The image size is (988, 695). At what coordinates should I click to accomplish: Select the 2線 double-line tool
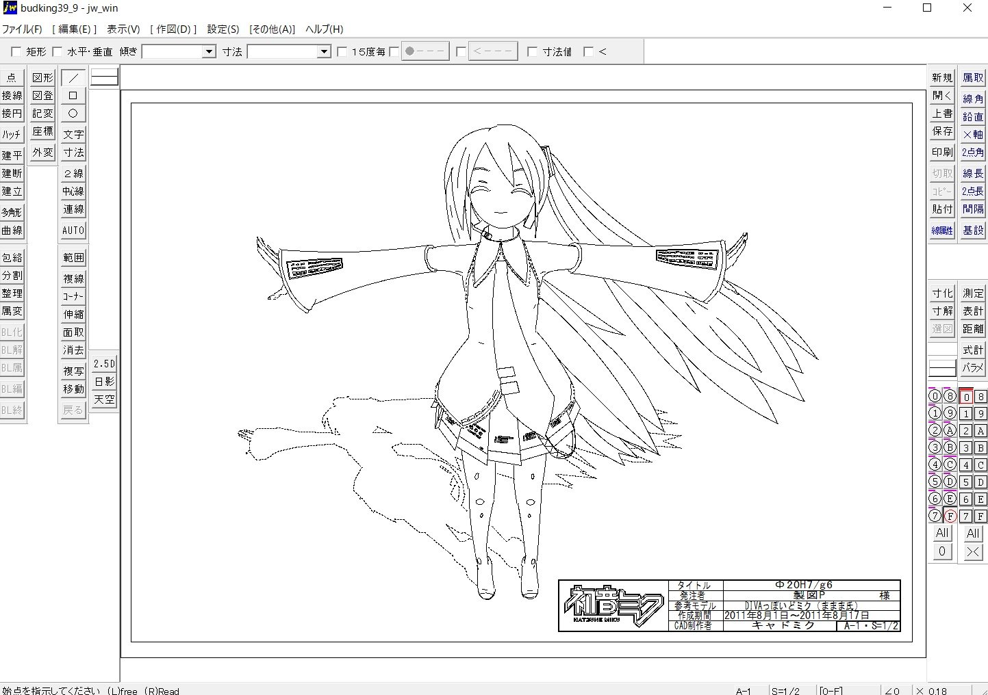tap(73, 173)
